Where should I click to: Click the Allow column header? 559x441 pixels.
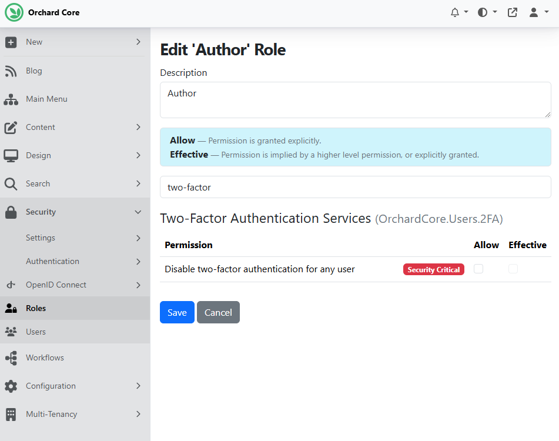coord(486,245)
